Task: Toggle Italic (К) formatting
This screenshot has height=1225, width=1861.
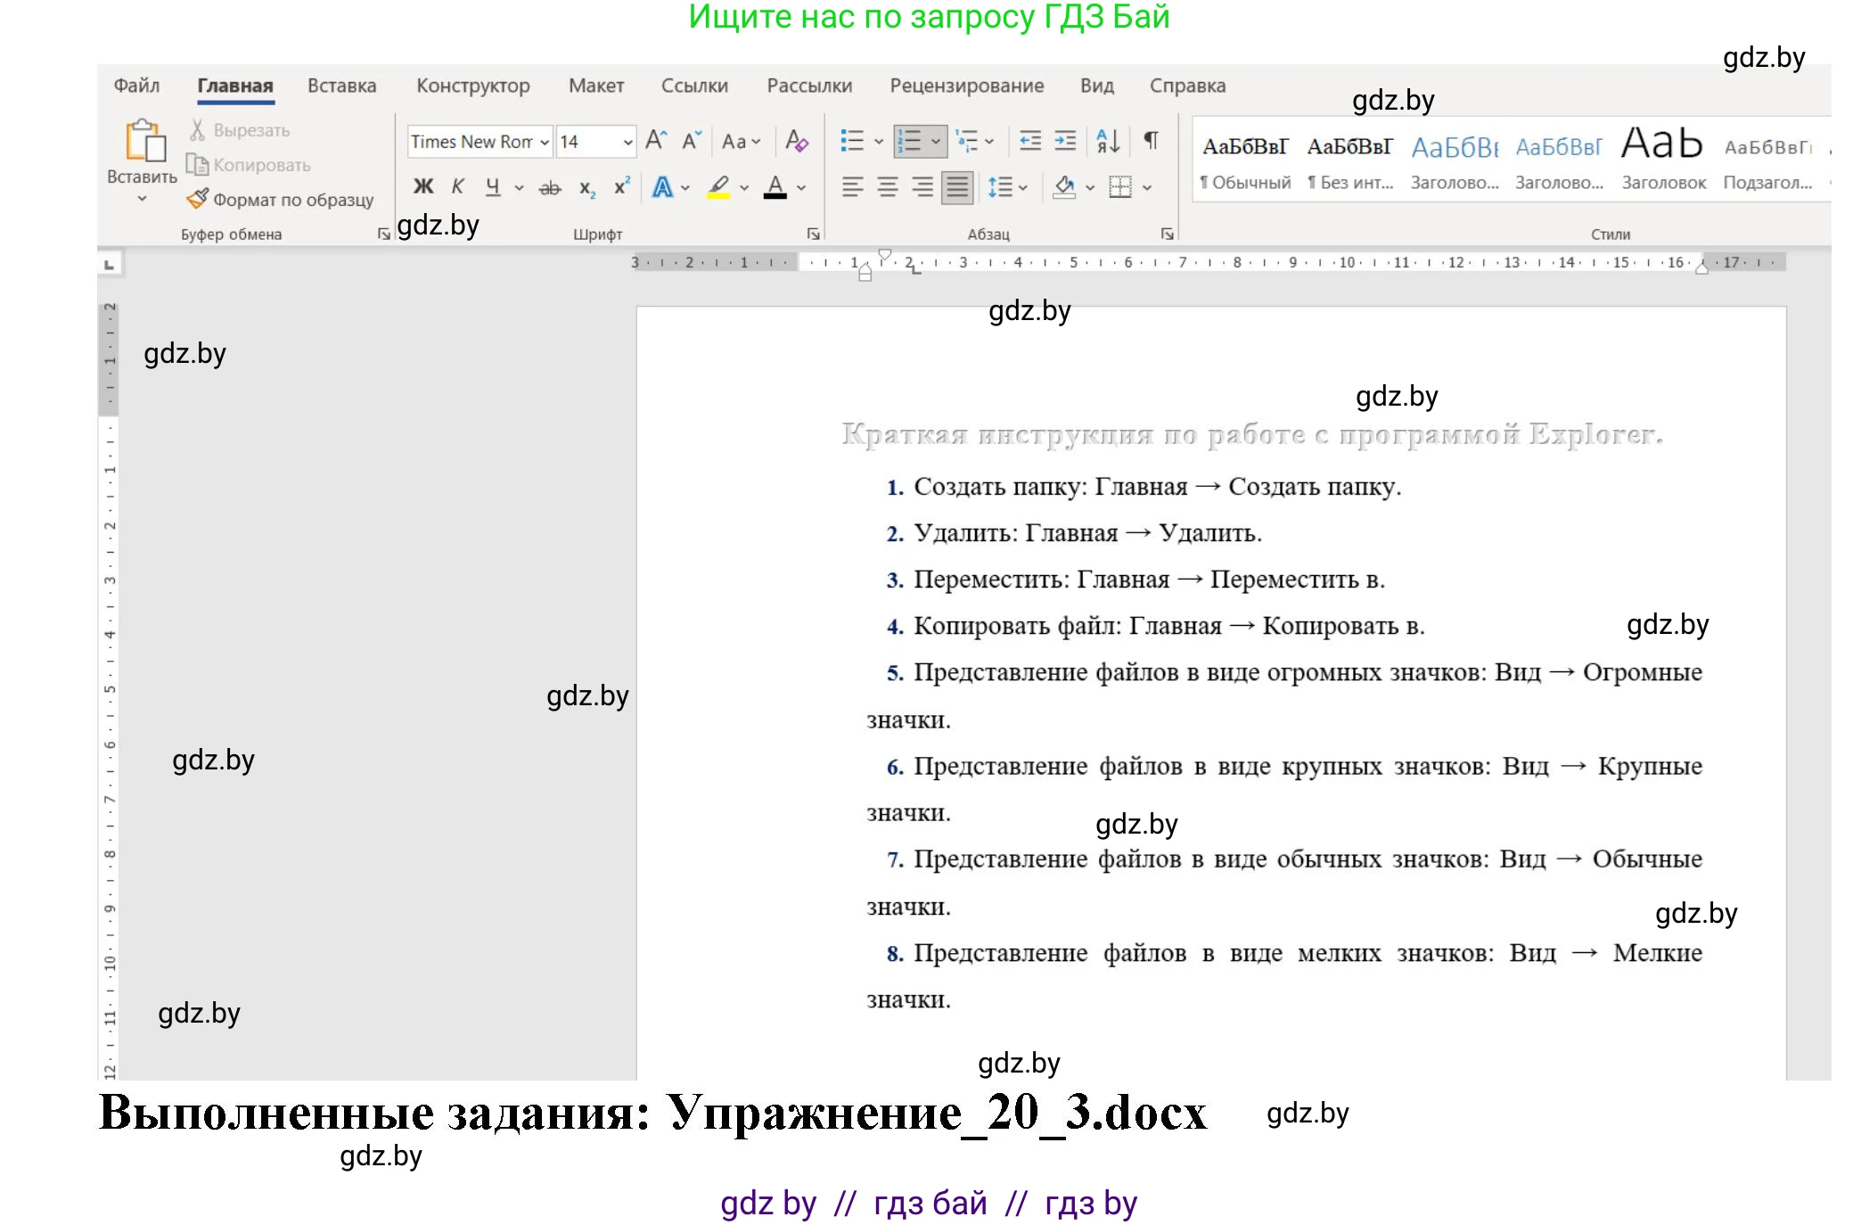Action: click(458, 187)
